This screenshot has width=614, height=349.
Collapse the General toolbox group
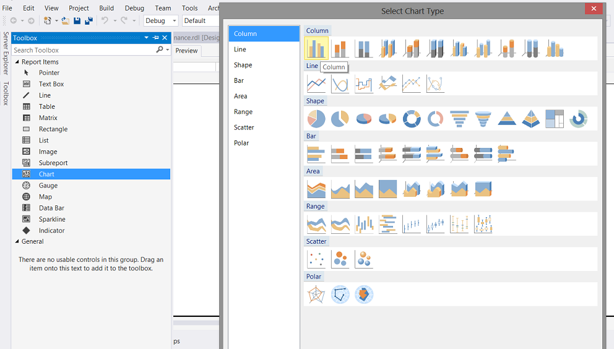17,241
